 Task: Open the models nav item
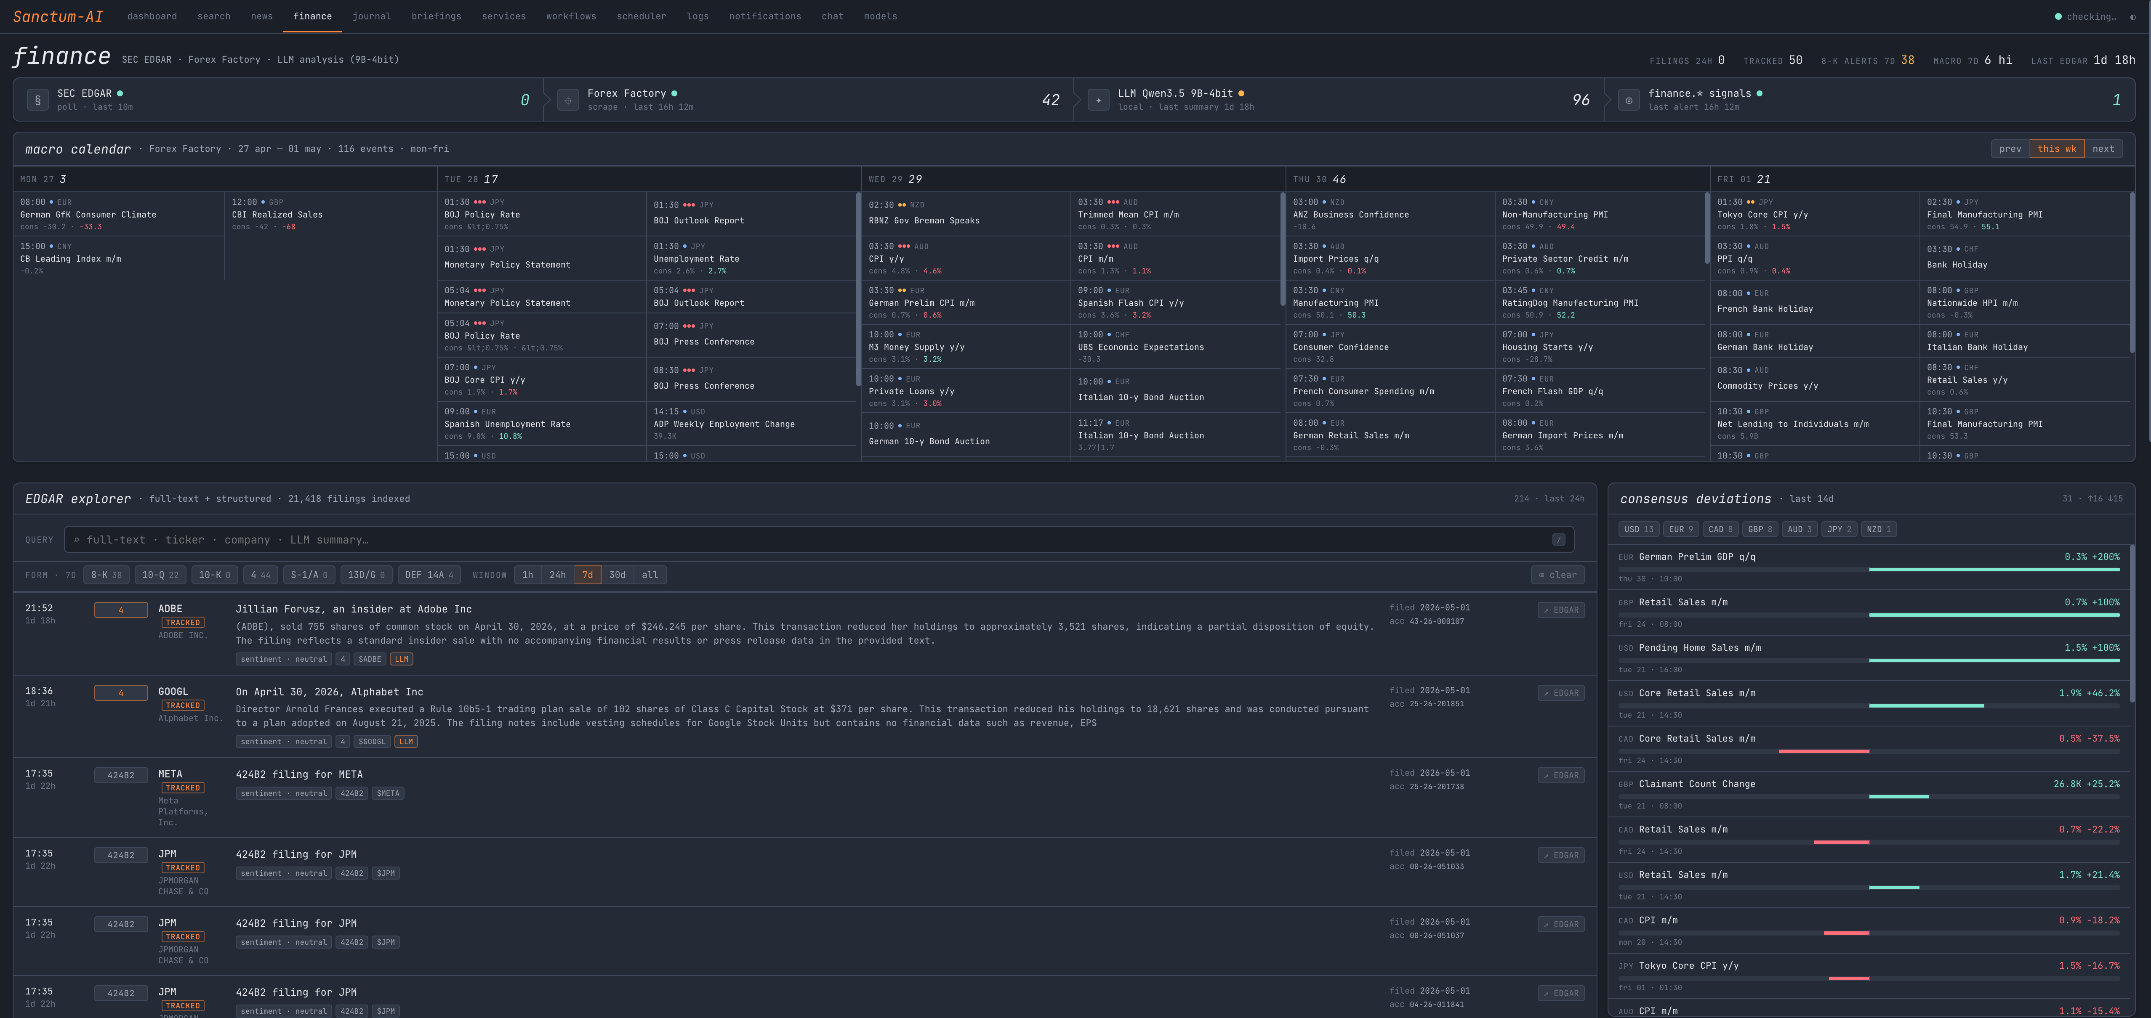click(880, 17)
